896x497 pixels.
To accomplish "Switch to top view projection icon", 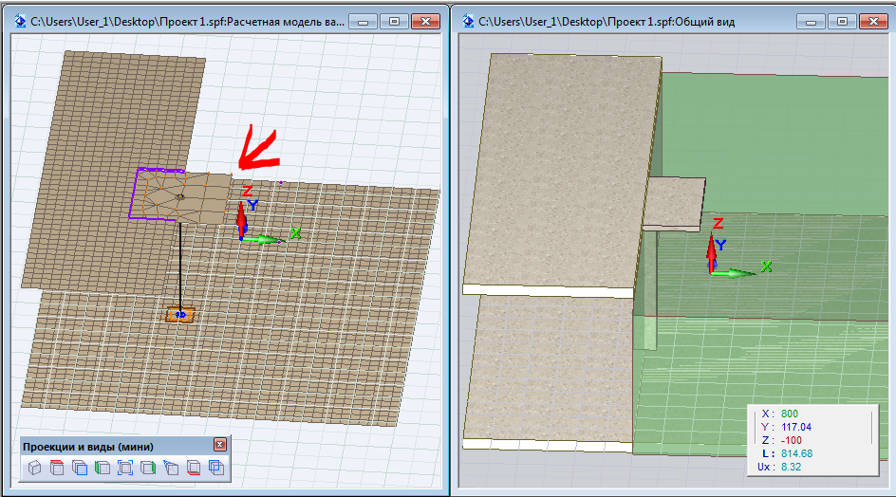I will click(57, 468).
